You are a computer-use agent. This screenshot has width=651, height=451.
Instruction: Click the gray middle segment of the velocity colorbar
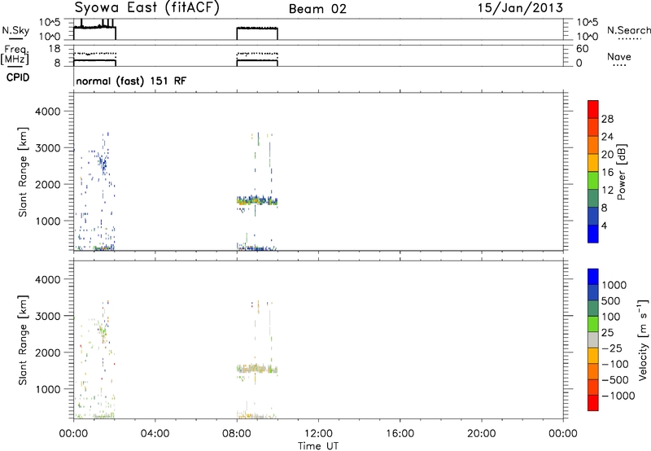click(x=593, y=339)
